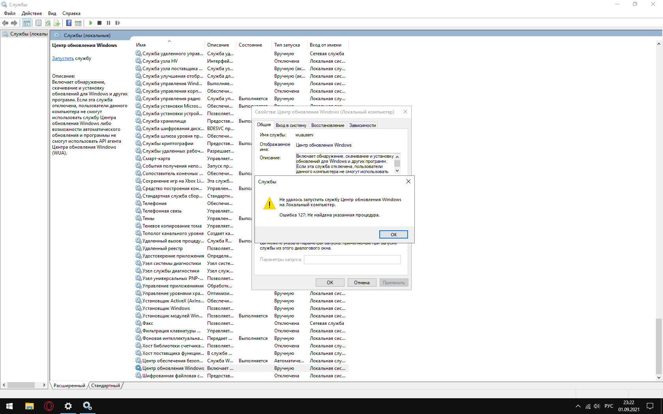Image resolution: width=663 pixels, height=414 pixels.
Task: Click the Refresh toolbar icon
Action: [48, 23]
